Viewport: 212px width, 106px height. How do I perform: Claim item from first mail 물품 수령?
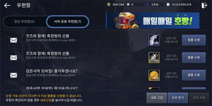tap(194, 40)
